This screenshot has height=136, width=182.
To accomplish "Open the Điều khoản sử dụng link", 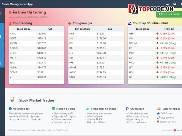I will [138, 116].
